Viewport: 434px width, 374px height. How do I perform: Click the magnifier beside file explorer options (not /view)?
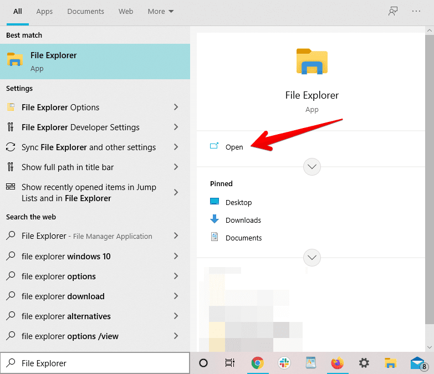coord(11,276)
